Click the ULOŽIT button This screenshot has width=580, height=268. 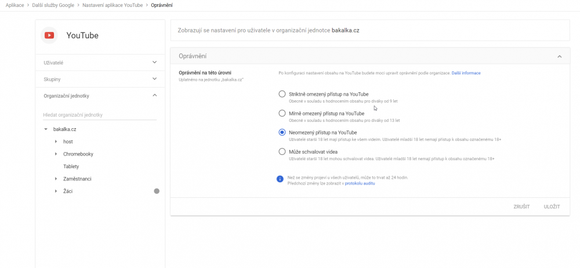[x=552, y=207]
